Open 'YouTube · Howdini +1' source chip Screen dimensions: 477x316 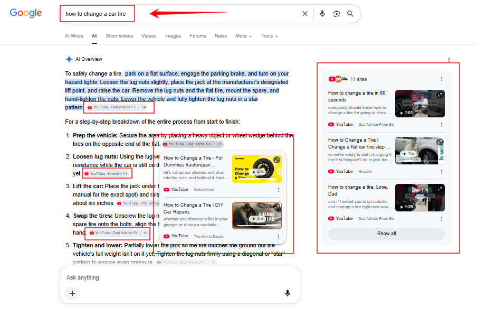(106, 174)
